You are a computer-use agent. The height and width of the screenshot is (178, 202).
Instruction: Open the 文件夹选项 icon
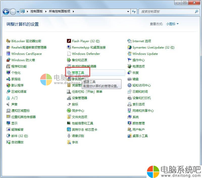(69, 117)
